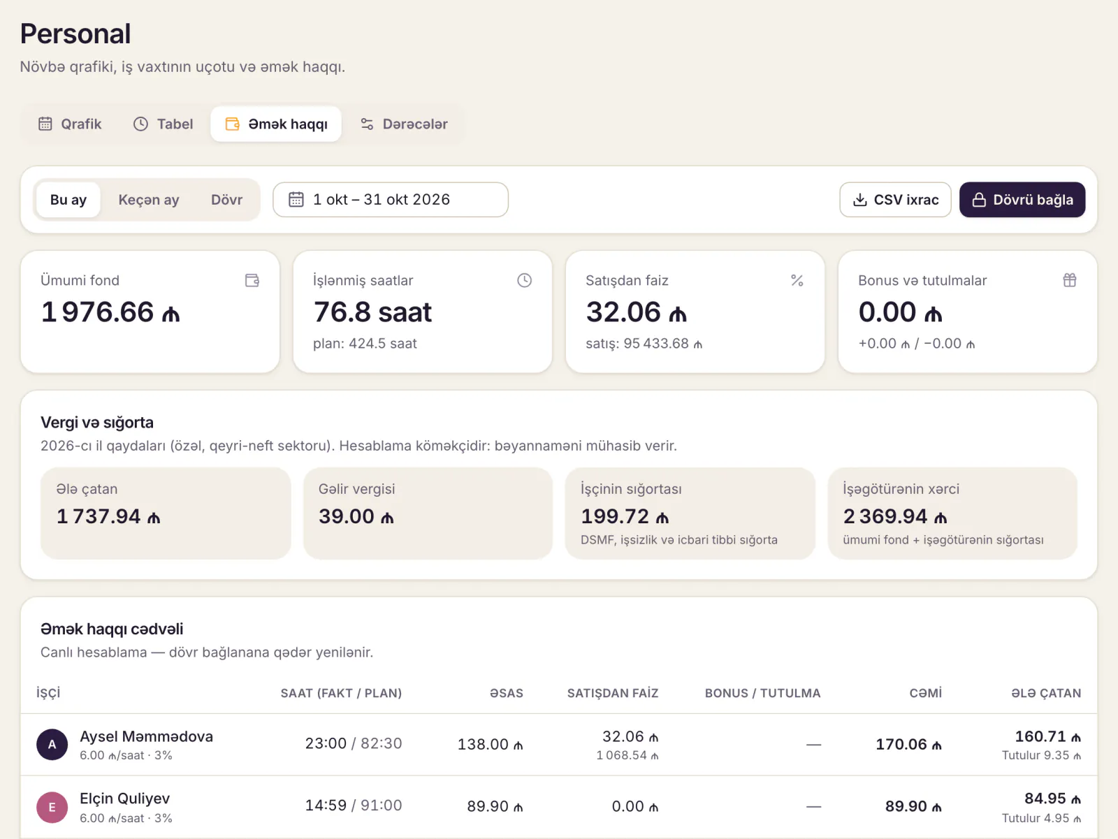
Task: Click the SAAT (FAKT / PLAN) column header
Action: click(x=341, y=693)
